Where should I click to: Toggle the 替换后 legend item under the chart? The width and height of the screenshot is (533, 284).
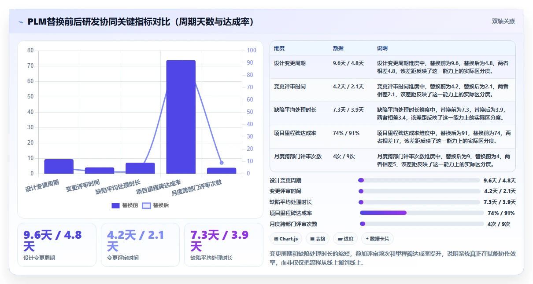155,205
